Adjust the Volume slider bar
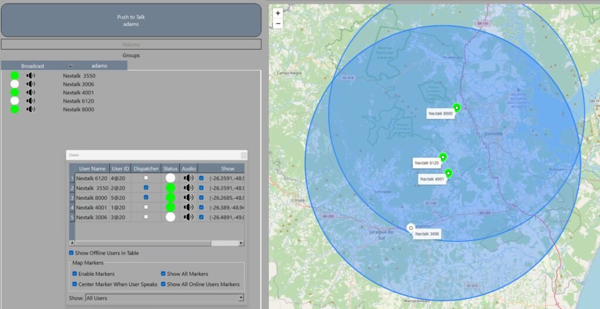The width and height of the screenshot is (600, 309). pyautogui.click(x=131, y=44)
